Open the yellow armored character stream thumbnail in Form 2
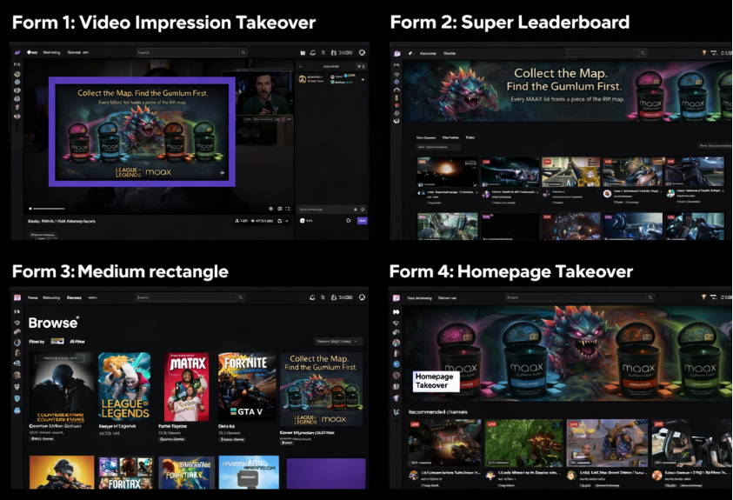733x500 pixels. 570,172
